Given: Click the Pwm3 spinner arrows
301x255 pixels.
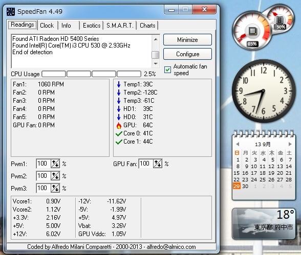Looking at the screenshot, I should 55,188.
